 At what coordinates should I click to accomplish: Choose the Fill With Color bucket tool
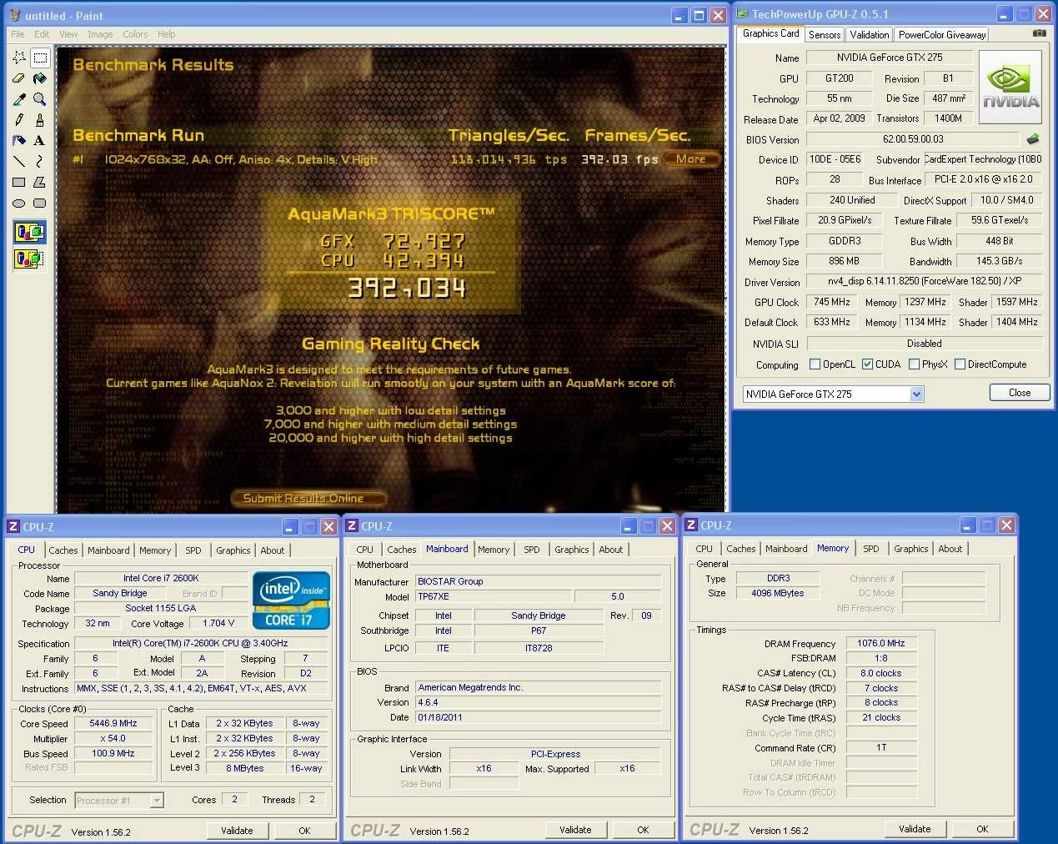coord(39,78)
